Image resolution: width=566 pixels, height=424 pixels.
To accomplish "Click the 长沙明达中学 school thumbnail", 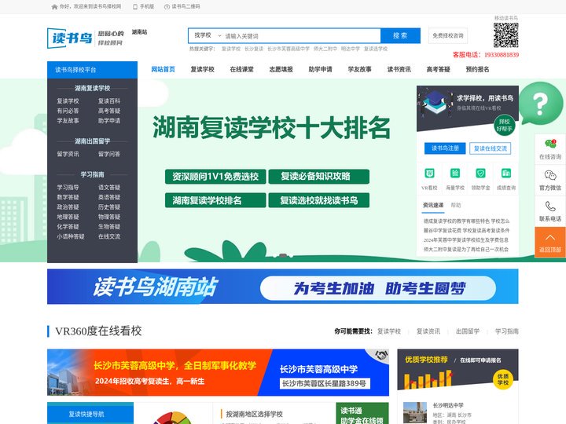I will click(415, 413).
